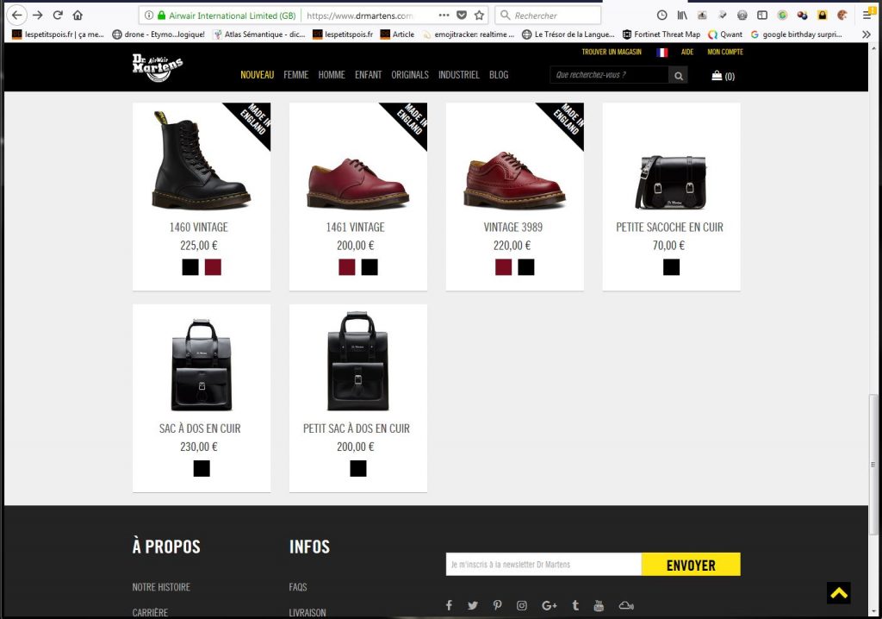Viewport: 882px width, 619px height.
Task: Click the site search magnifier button
Action: 679,76
